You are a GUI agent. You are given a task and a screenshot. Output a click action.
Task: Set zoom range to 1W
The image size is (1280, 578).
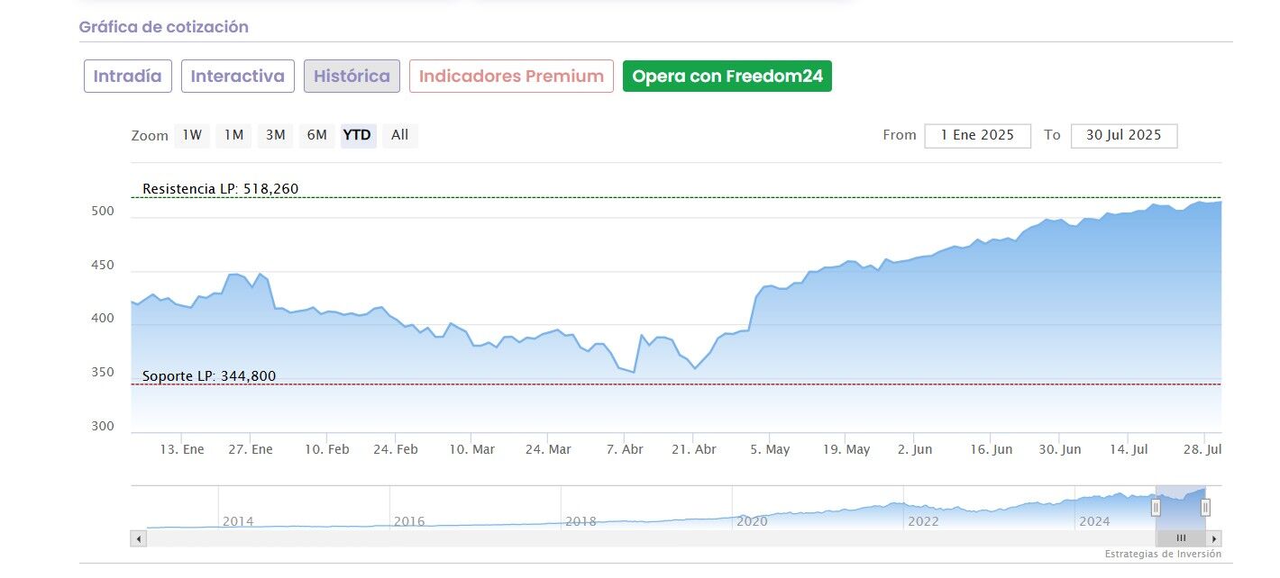pyautogui.click(x=192, y=135)
